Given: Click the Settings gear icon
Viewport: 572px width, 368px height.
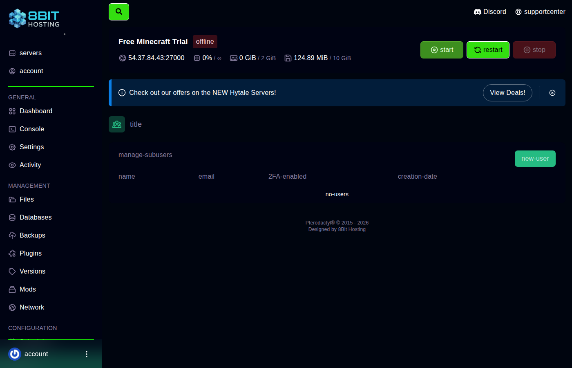Looking at the screenshot, I should [12, 147].
